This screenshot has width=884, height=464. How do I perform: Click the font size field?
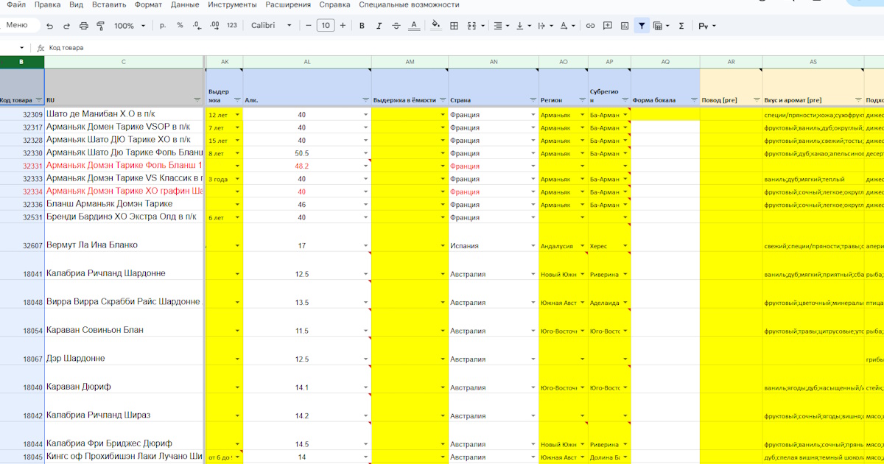(x=326, y=26)
